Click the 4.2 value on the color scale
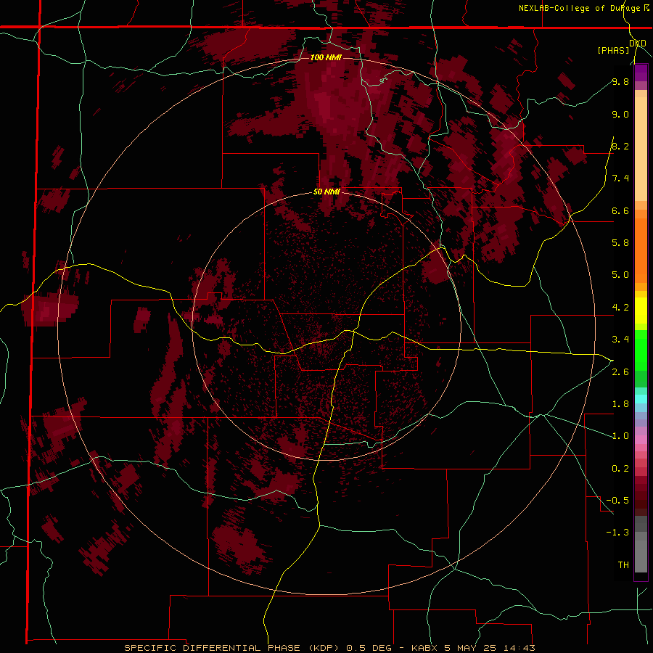 (620, 307)
